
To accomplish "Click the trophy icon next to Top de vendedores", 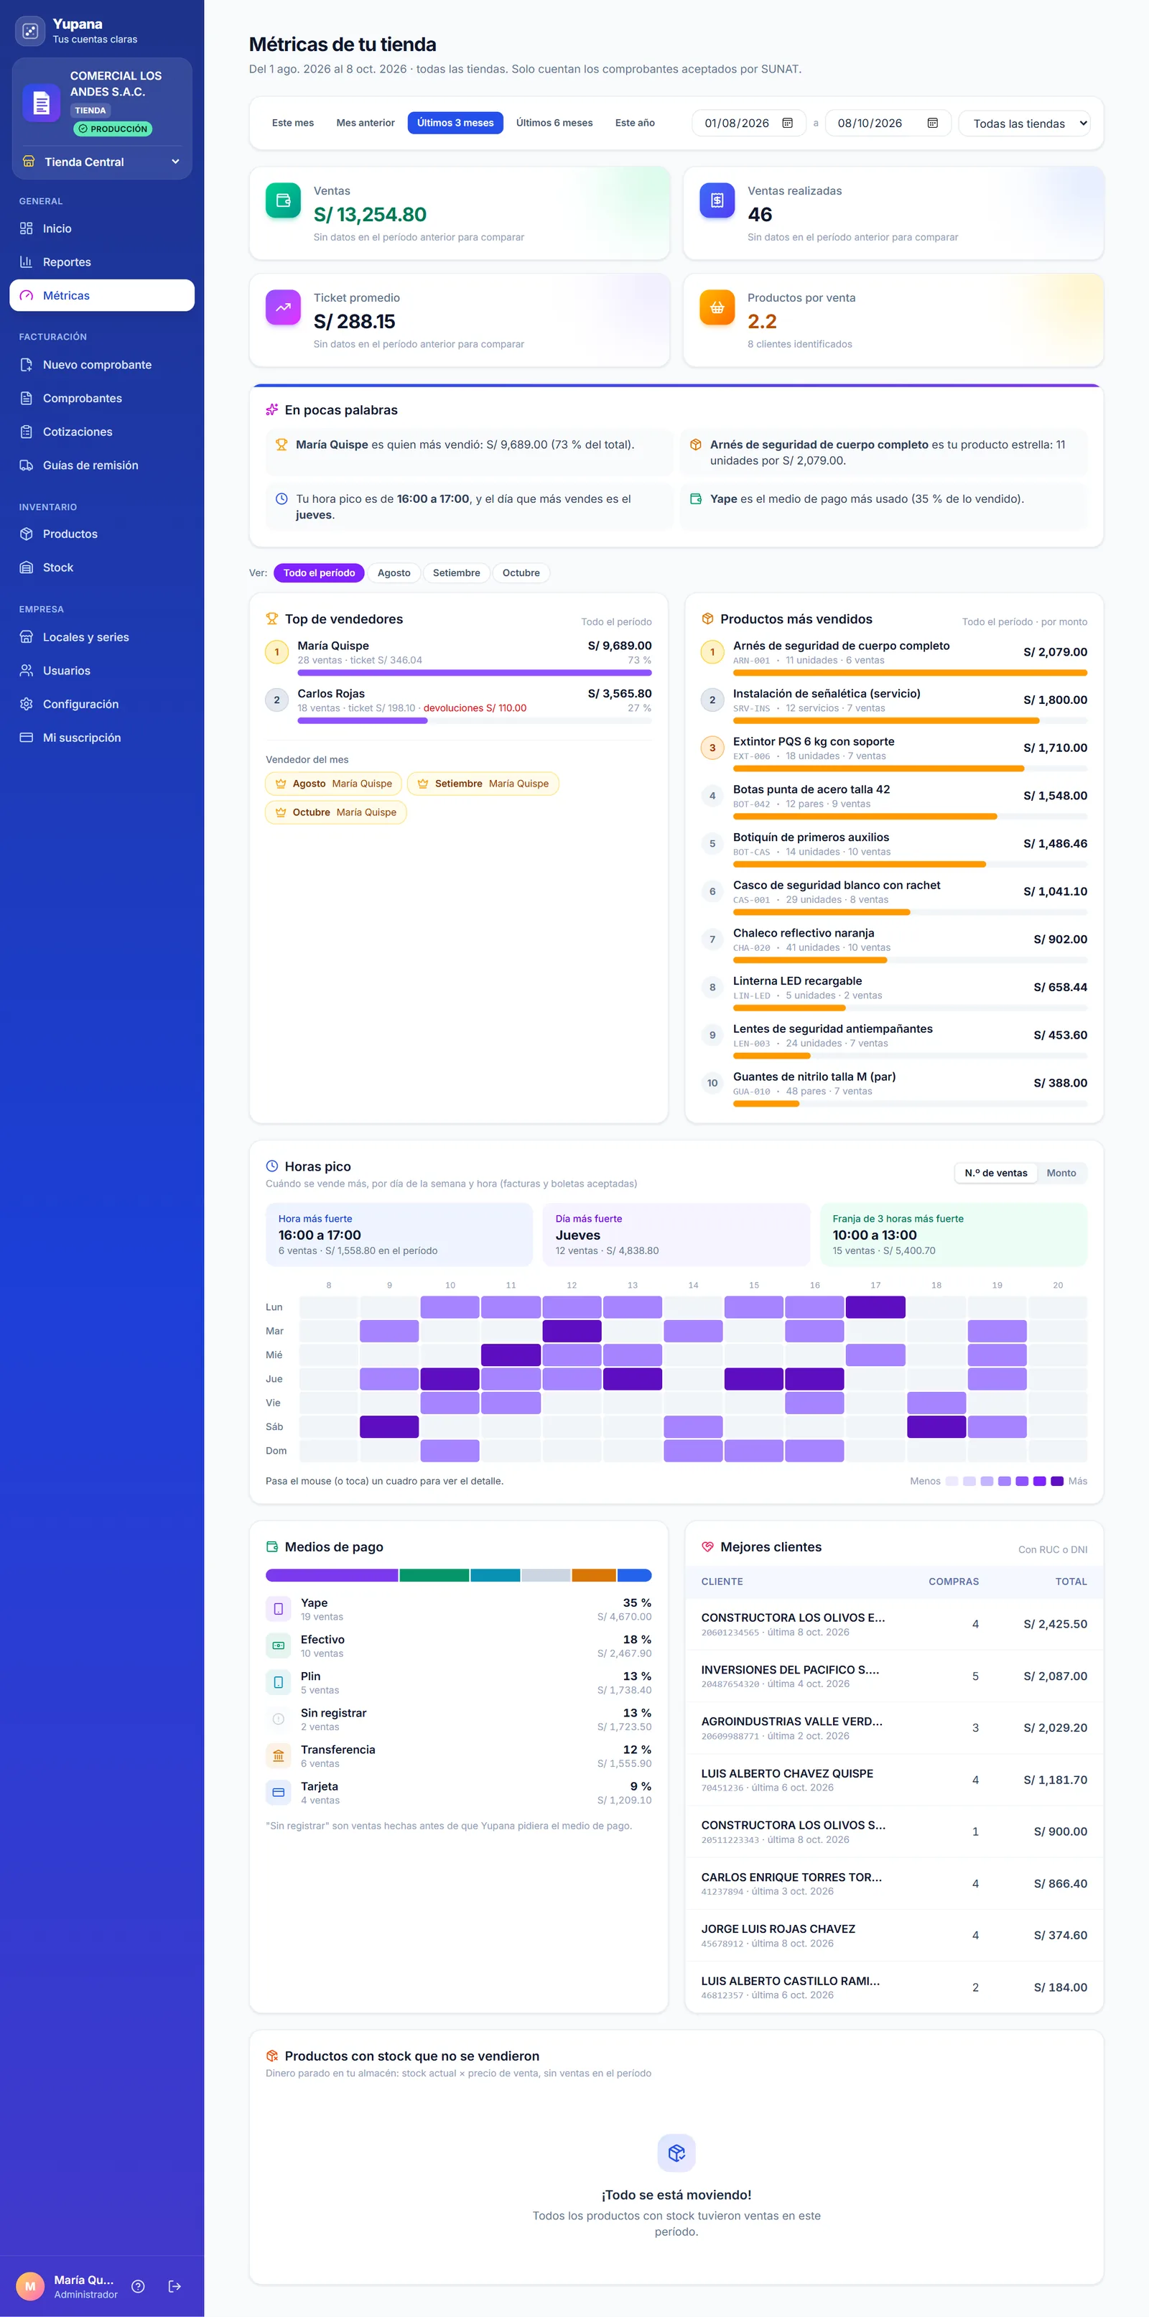I will pos(271,619).
